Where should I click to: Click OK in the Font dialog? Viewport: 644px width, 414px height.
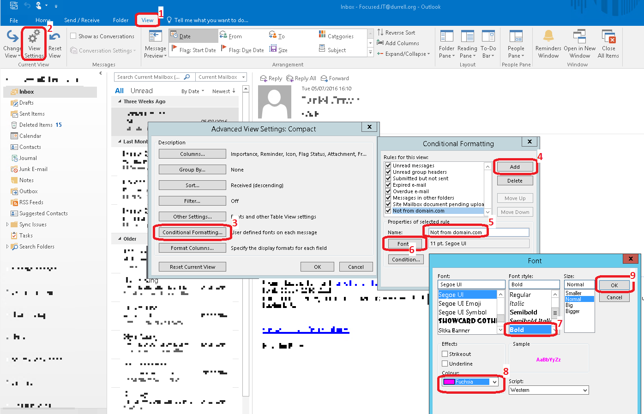[x=614, y=285]
